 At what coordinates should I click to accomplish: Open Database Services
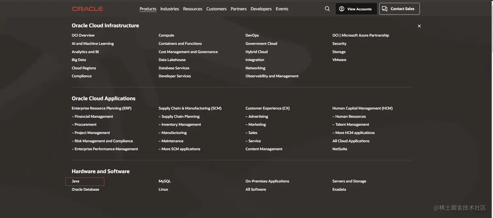(x=174, y=68)
